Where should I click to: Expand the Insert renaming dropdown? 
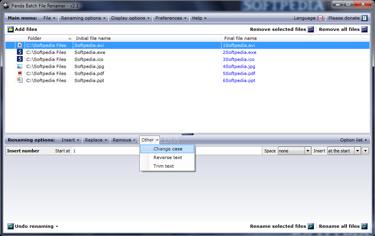(70, 140)
